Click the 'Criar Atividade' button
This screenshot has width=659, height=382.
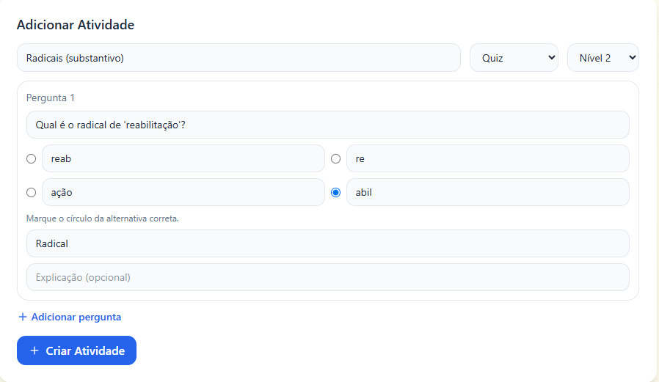[76, 350]
